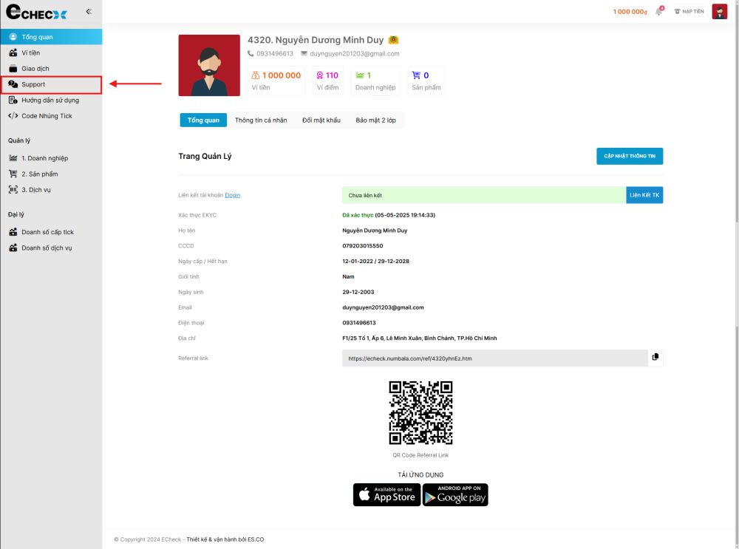Click the CẬP NHẬT THÔNG TIN button

pos(630,156)
